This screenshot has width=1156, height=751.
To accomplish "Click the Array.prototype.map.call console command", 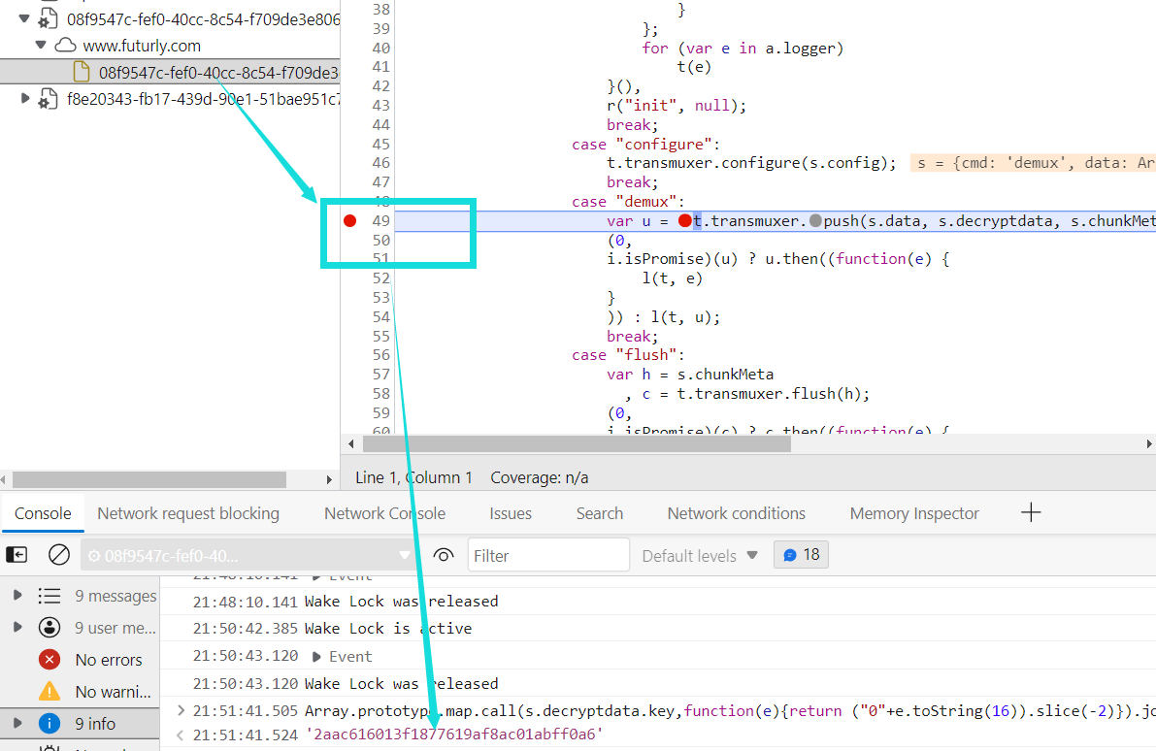I will (x=730, y=710).
